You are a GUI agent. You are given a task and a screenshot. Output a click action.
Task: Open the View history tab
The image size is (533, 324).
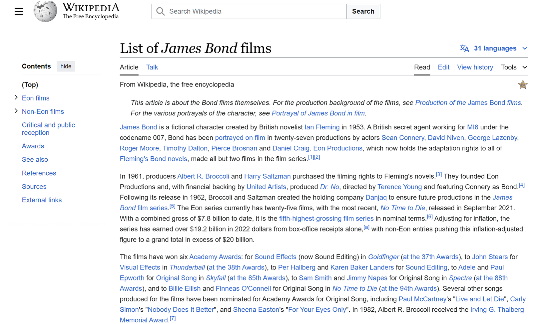[x=475, y=67]
